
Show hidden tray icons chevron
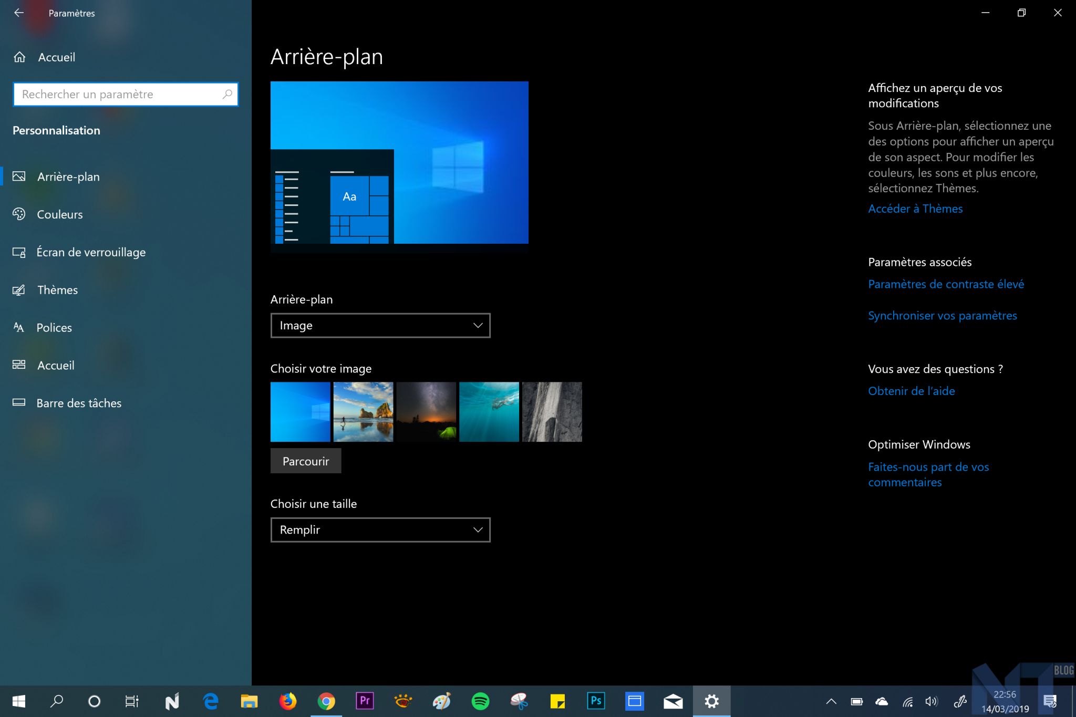click(x=831, y=701)
